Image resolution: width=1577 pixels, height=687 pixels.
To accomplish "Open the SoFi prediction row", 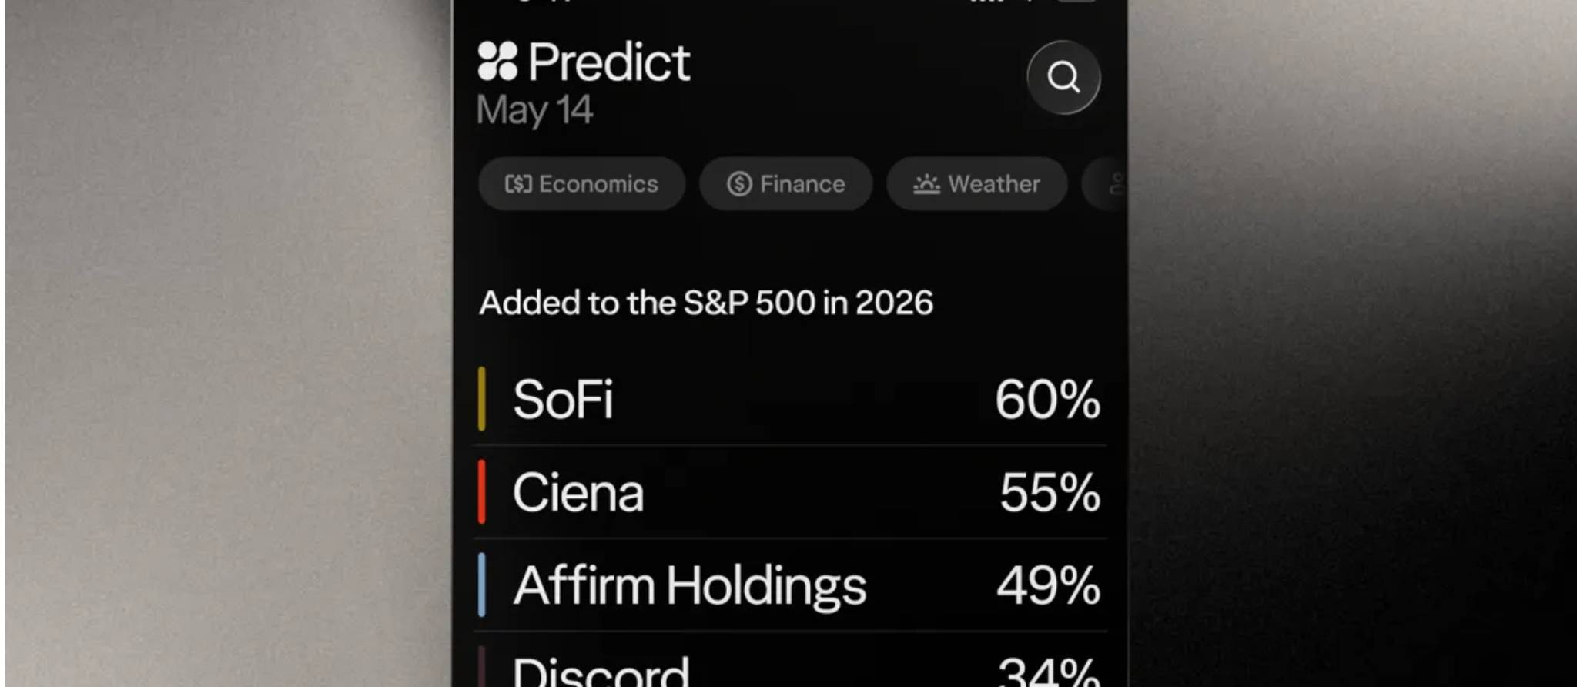I will 791,399.
